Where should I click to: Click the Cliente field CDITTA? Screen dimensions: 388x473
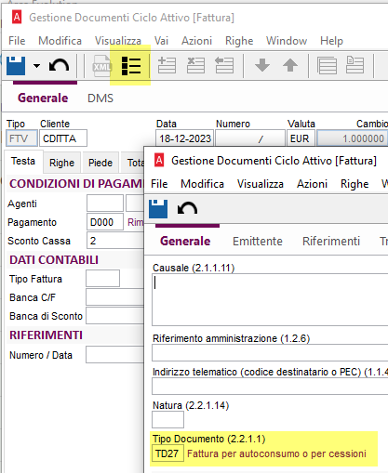point(63,138)
